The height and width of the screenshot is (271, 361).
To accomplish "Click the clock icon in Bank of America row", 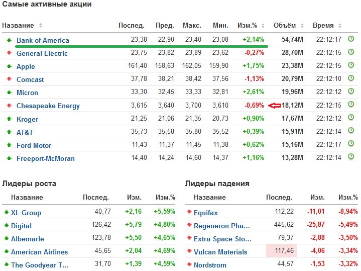I will (351, 39).
